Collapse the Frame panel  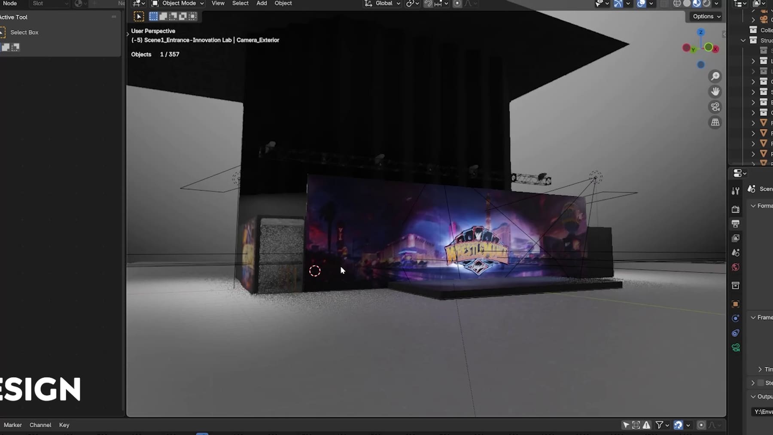753,317
